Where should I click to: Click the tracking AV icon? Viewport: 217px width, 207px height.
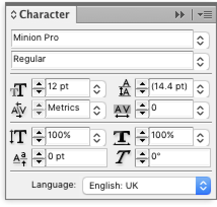tap(122, 111)
